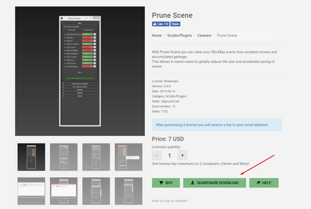Click the ? icon beside Corona Assets
Screen dimensions: 311x209
click(x=95, y=66)
